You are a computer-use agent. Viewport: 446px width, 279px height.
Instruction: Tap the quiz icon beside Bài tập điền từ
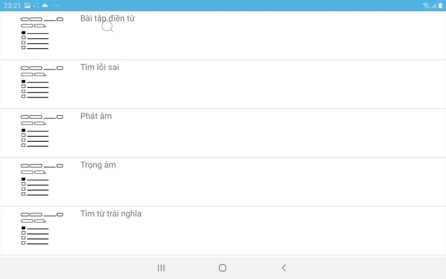tap(42, 34)
